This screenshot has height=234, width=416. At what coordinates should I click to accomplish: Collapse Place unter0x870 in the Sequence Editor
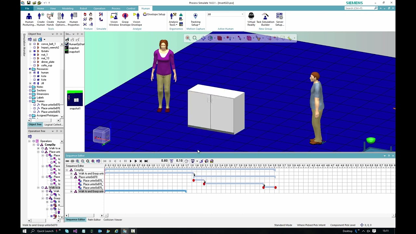pos(71,177)
